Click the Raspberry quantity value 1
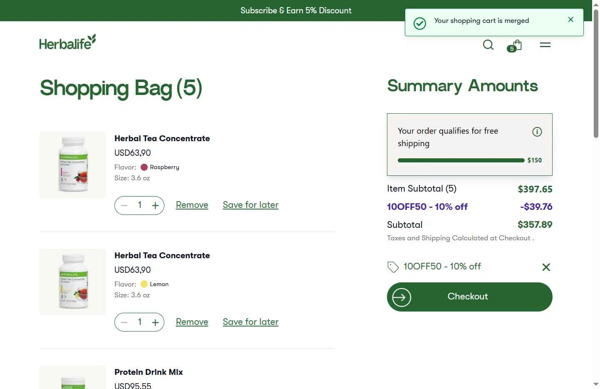The width and height of the screenshot is (600, 389). click(140, 205)
